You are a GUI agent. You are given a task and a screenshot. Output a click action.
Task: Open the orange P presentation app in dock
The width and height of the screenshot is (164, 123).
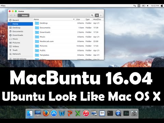(70, 113)
